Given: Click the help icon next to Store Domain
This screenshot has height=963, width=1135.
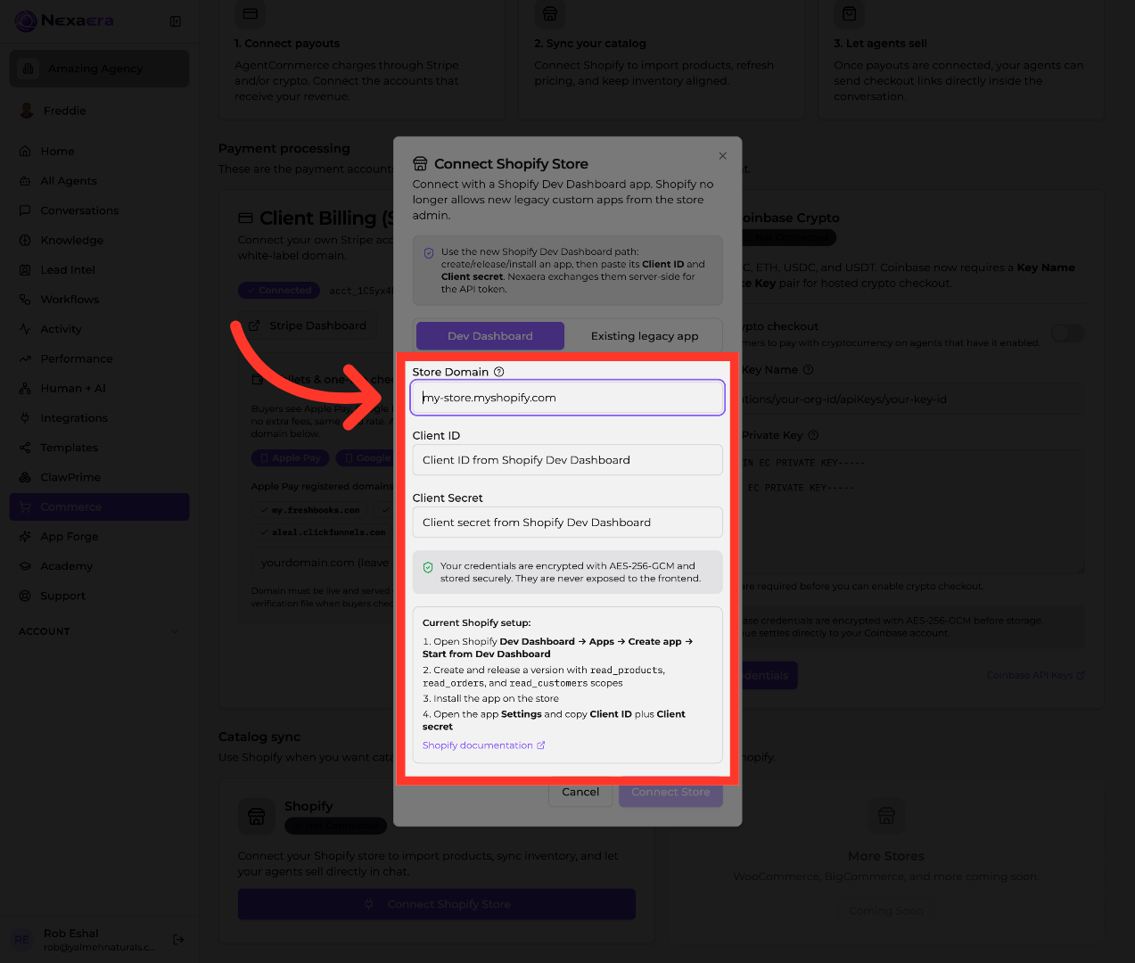Looking at the screenshot, I should (499, 372).
